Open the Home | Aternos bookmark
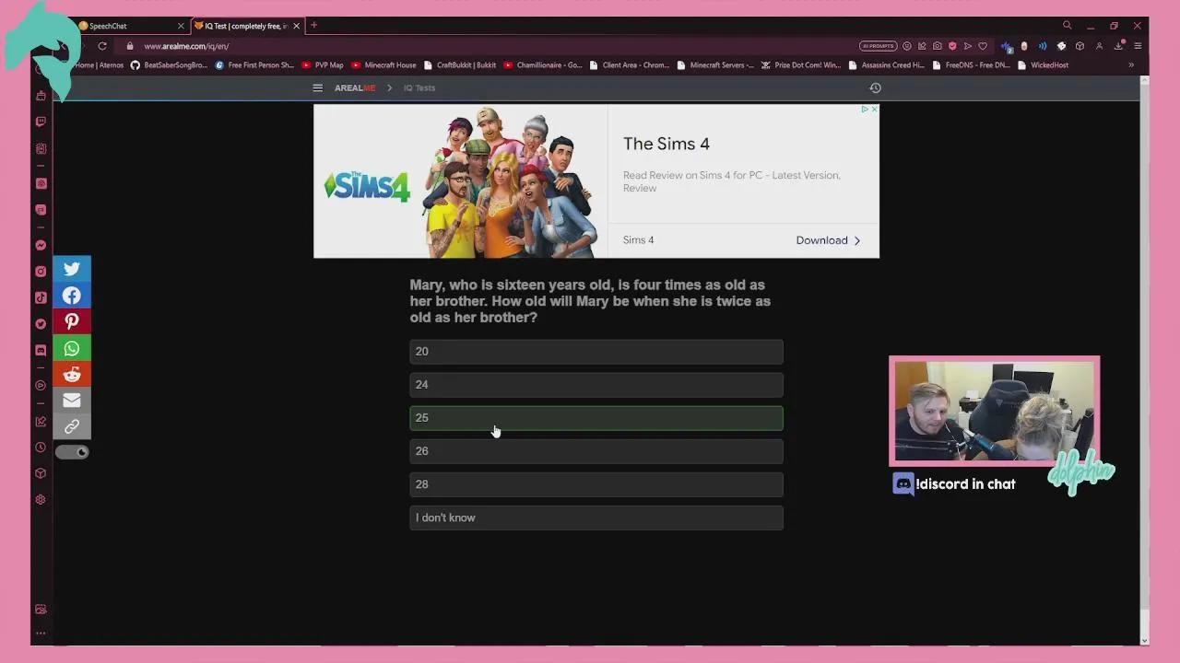The height and width of the screenshot is (663, 1180). pyautogui.click(x=98, y=65)
